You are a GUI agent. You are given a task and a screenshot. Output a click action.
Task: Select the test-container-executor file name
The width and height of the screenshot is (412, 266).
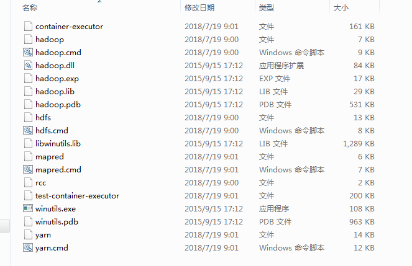(x=77, y=196)
